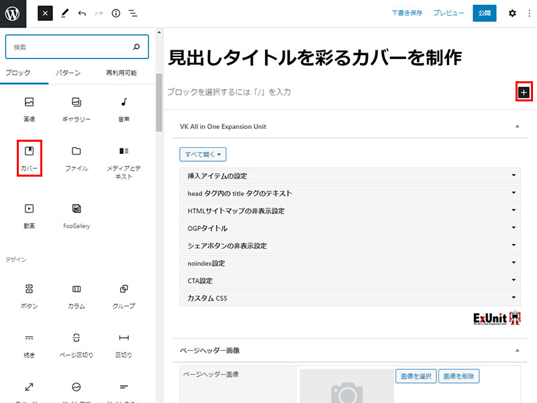The height and width of the screenshot is (403, 537).
Task: Switch to the 再利用可能 tab
Action: pyautogui.click(x=121, y=73)
